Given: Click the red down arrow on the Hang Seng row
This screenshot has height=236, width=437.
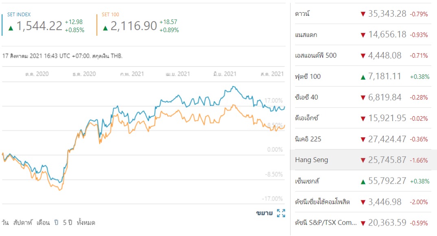Looking at the screenshot, I should click(x=363, y=160).
